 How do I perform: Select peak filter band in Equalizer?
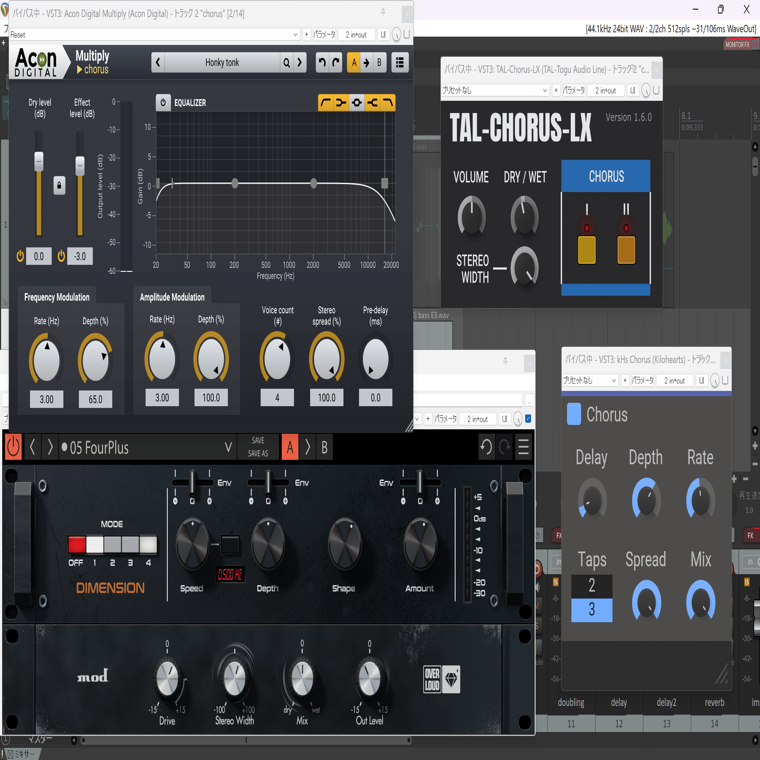pyautogui.click(x=357, y=103)
